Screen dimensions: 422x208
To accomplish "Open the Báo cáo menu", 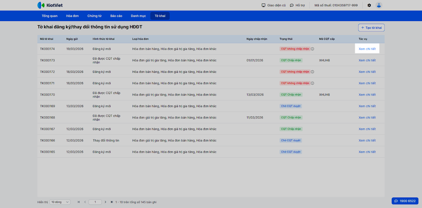I will tap(116, 16).
